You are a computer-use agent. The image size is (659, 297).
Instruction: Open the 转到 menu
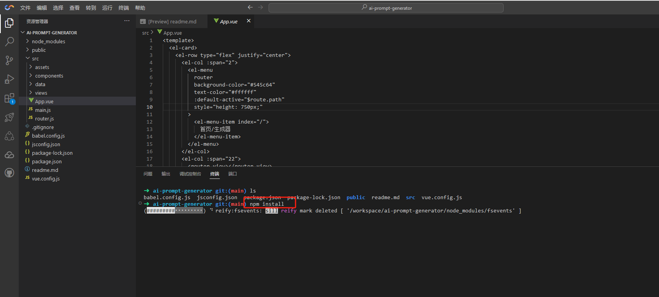(91, 8)
